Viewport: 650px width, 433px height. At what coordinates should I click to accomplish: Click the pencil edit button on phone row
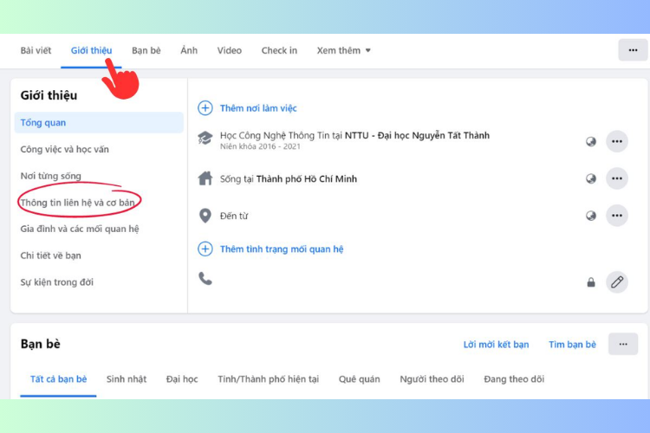click(x=617, y=282)
